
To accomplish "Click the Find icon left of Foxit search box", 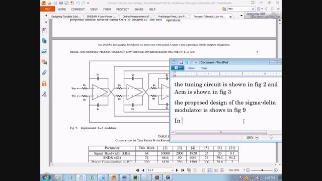I will tap(224, 9).
